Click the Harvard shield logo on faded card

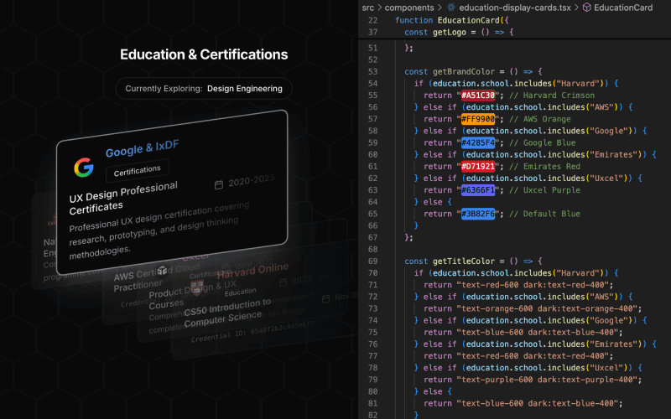click(196, 287)
